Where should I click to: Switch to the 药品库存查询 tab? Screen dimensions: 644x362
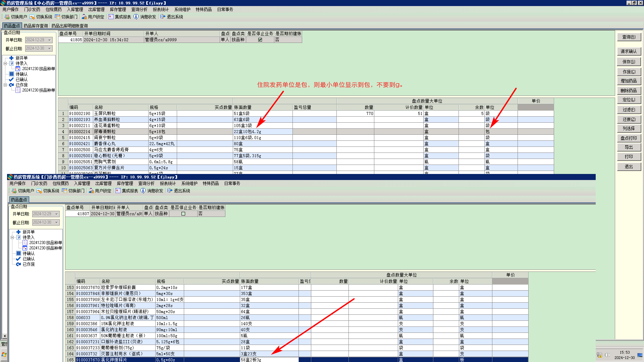[x=36, y=26]
